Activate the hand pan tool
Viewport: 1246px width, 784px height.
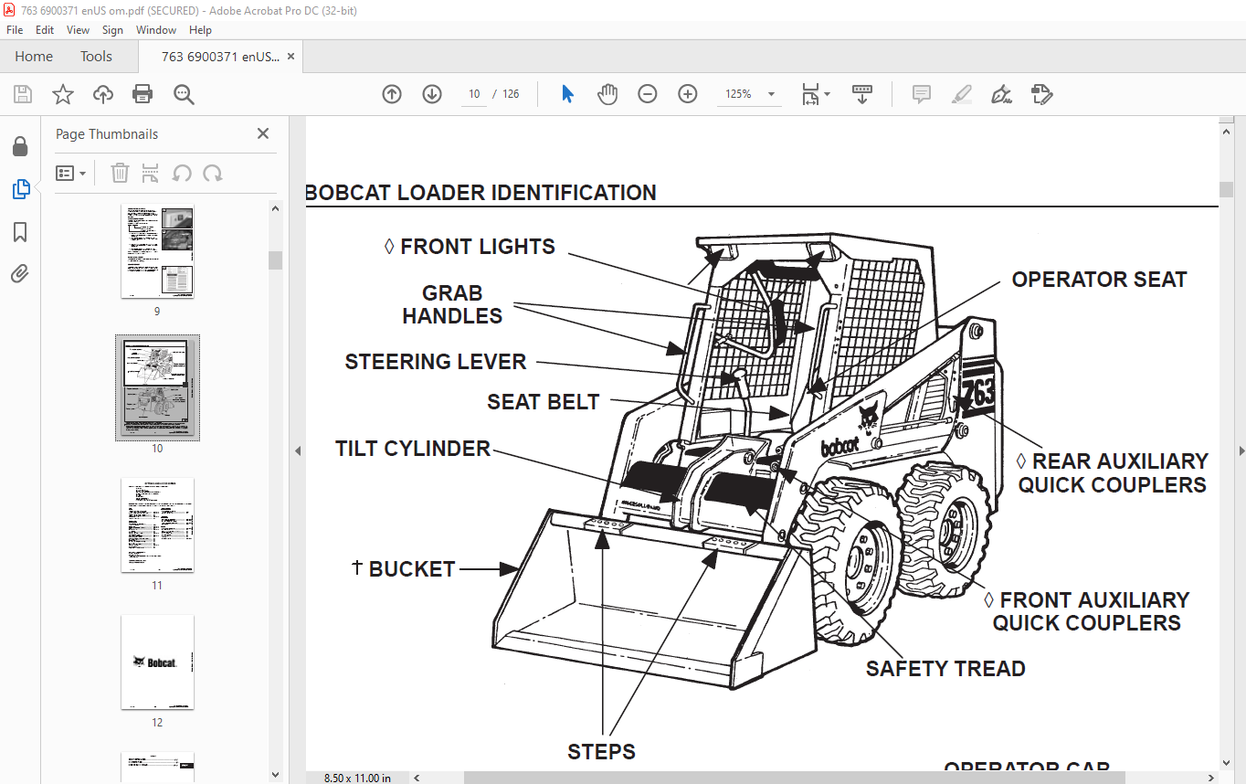point(607,94)
